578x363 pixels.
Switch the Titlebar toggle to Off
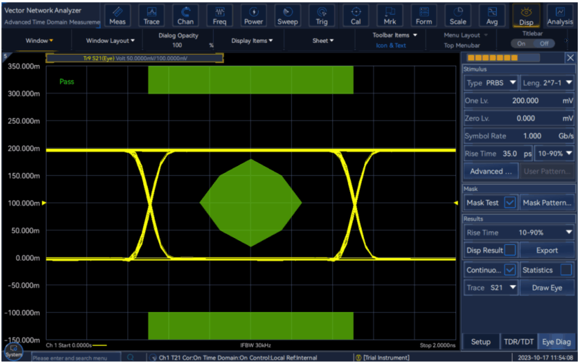click(544, 44)
